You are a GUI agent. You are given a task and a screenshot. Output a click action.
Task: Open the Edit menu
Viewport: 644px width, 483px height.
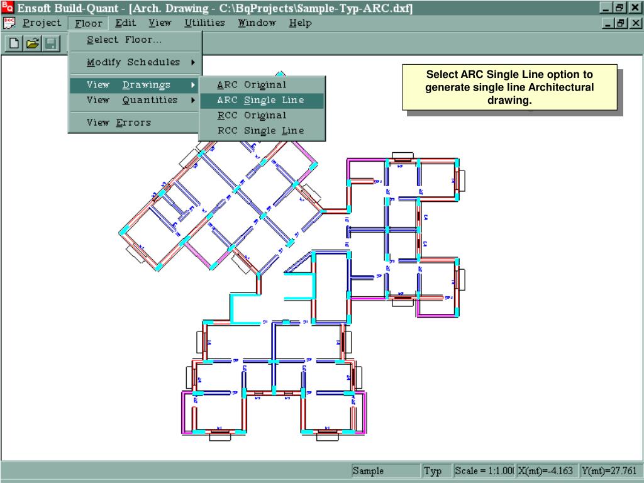pyautogui.click(x=125, y=23)
